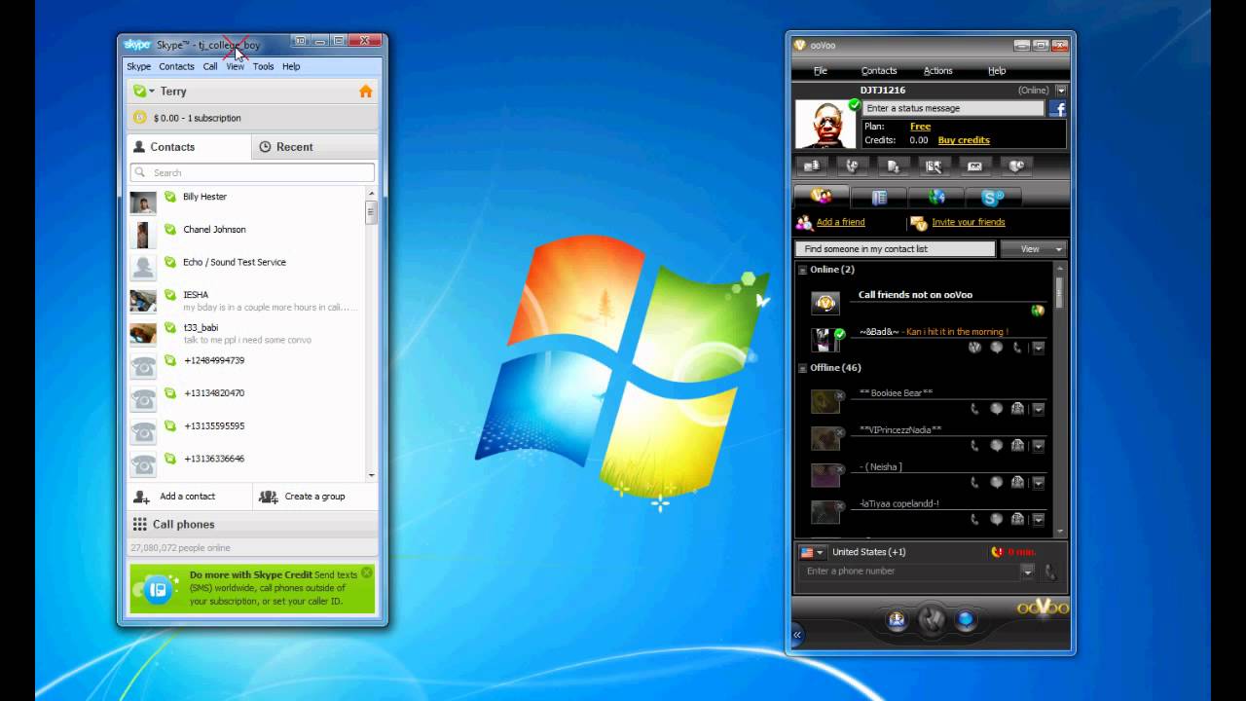Open the Help menu in Skype
Viewport: 1246px width, 701px height.
(291, 66)
